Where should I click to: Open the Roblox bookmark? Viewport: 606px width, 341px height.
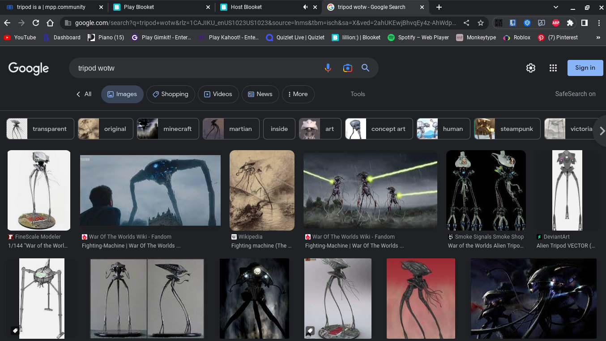pyautogui.click(x=517, y=38)
